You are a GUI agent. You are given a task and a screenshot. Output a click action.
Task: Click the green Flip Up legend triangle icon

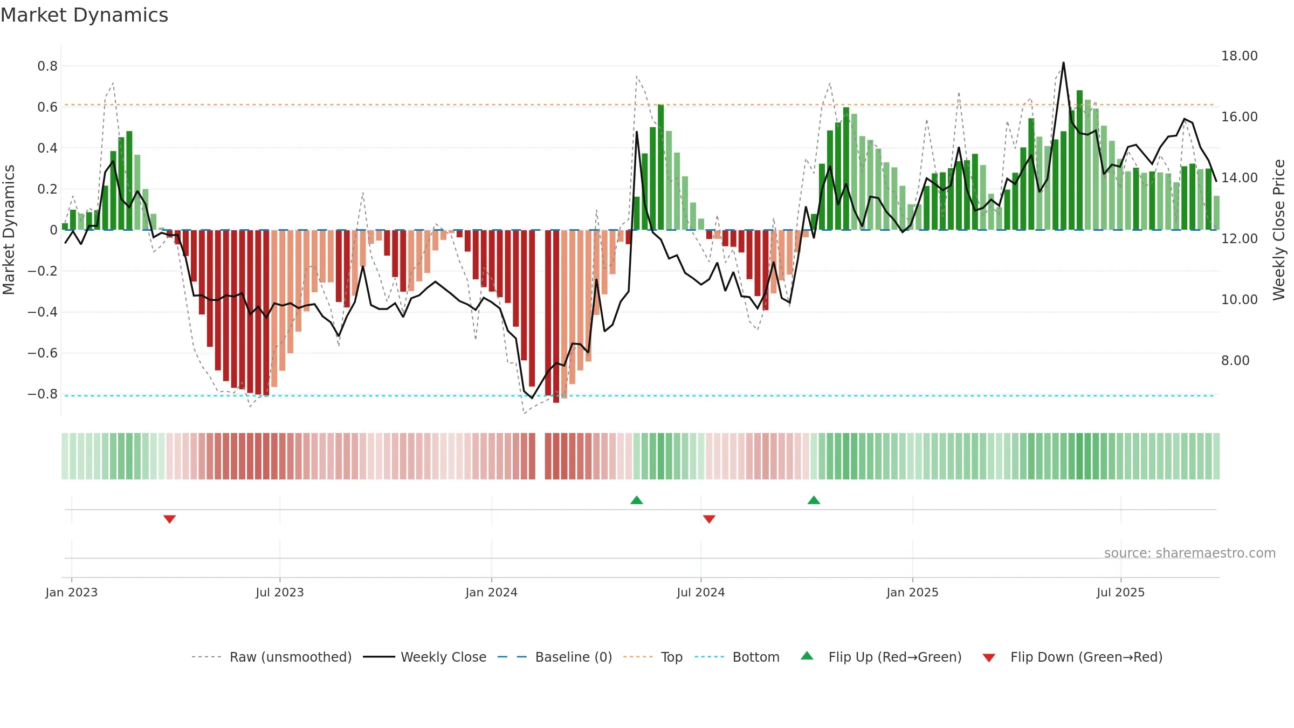click(x=807, y=656)
